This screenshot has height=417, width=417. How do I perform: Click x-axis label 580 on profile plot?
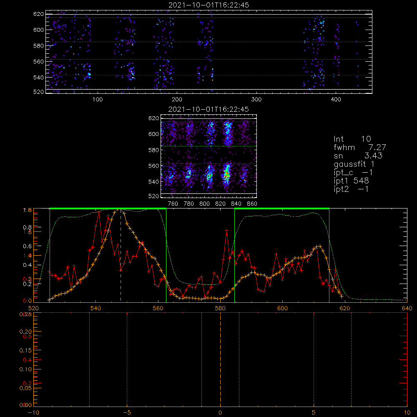coord(220,309)
